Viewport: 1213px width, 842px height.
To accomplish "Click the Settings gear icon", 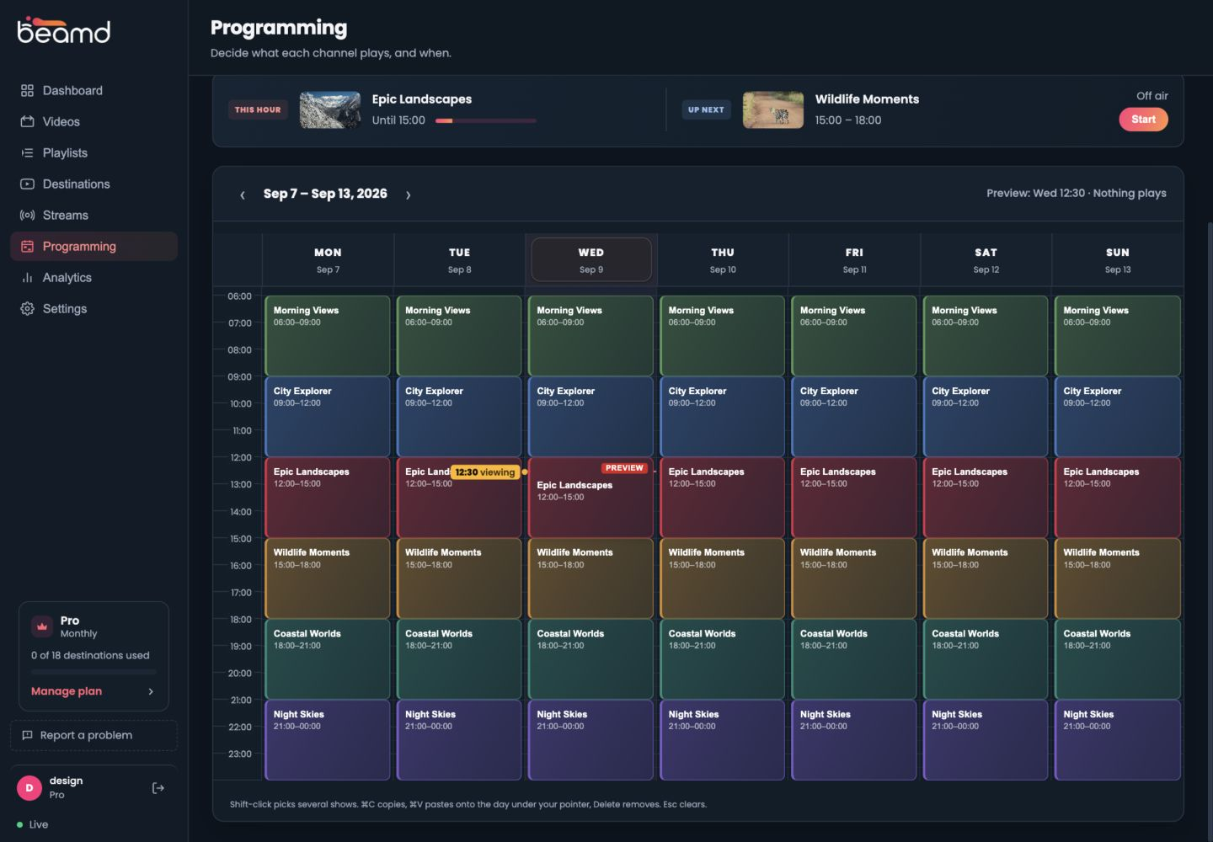I will (27, 308).
